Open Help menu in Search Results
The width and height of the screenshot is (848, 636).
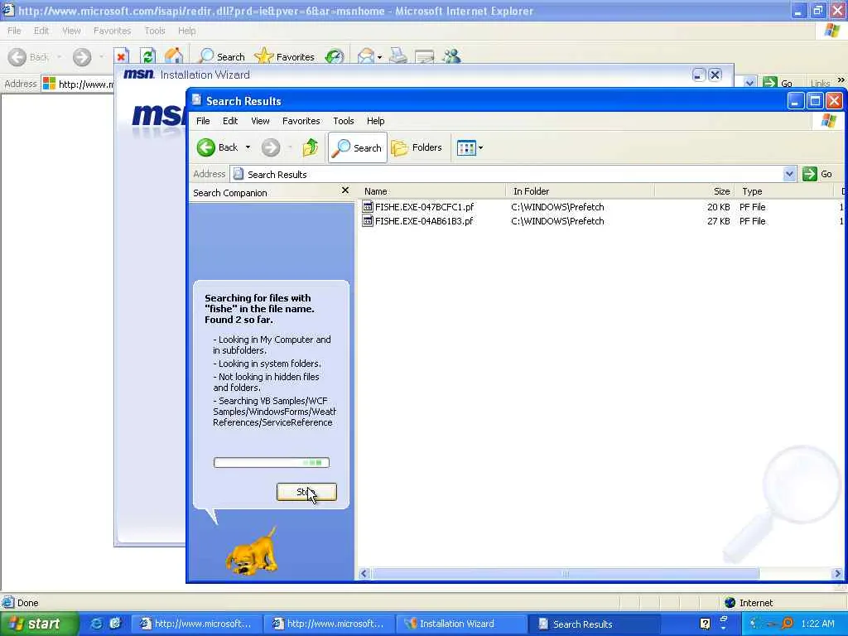pos(375,121)
